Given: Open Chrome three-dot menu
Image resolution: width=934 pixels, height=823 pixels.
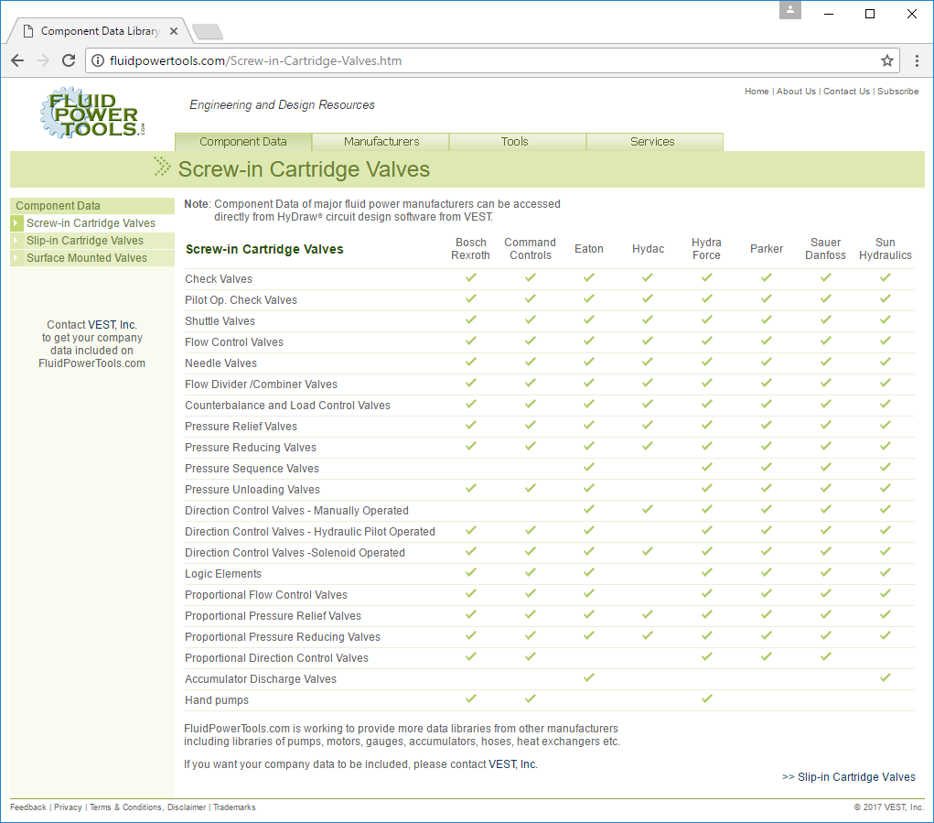Looking at the screenshot, I should pos(917,60).
